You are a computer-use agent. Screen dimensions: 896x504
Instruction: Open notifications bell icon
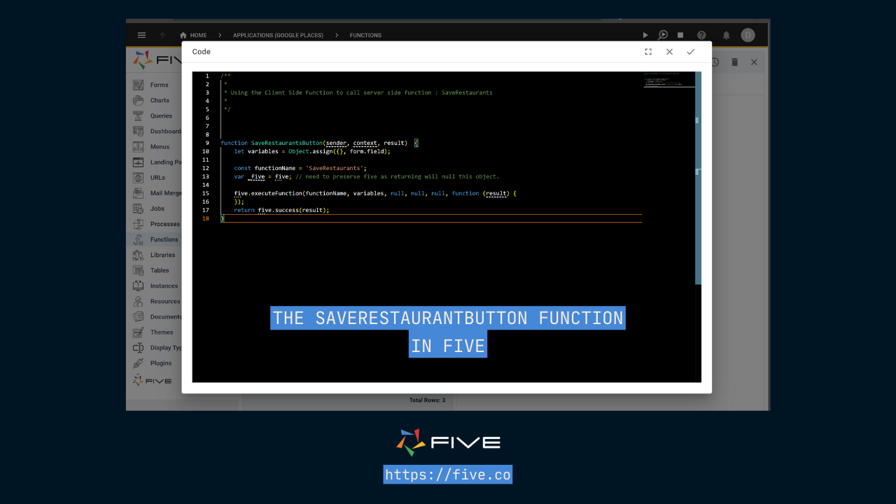pos(727,35)
